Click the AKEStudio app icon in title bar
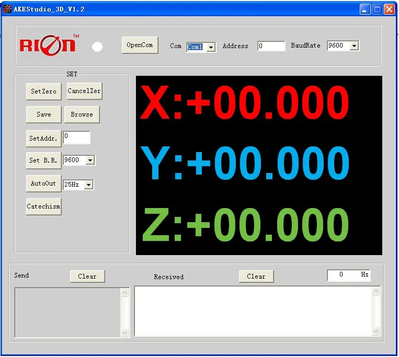The image size is (399, 357). pyautogui.click(x=7, y=9)
